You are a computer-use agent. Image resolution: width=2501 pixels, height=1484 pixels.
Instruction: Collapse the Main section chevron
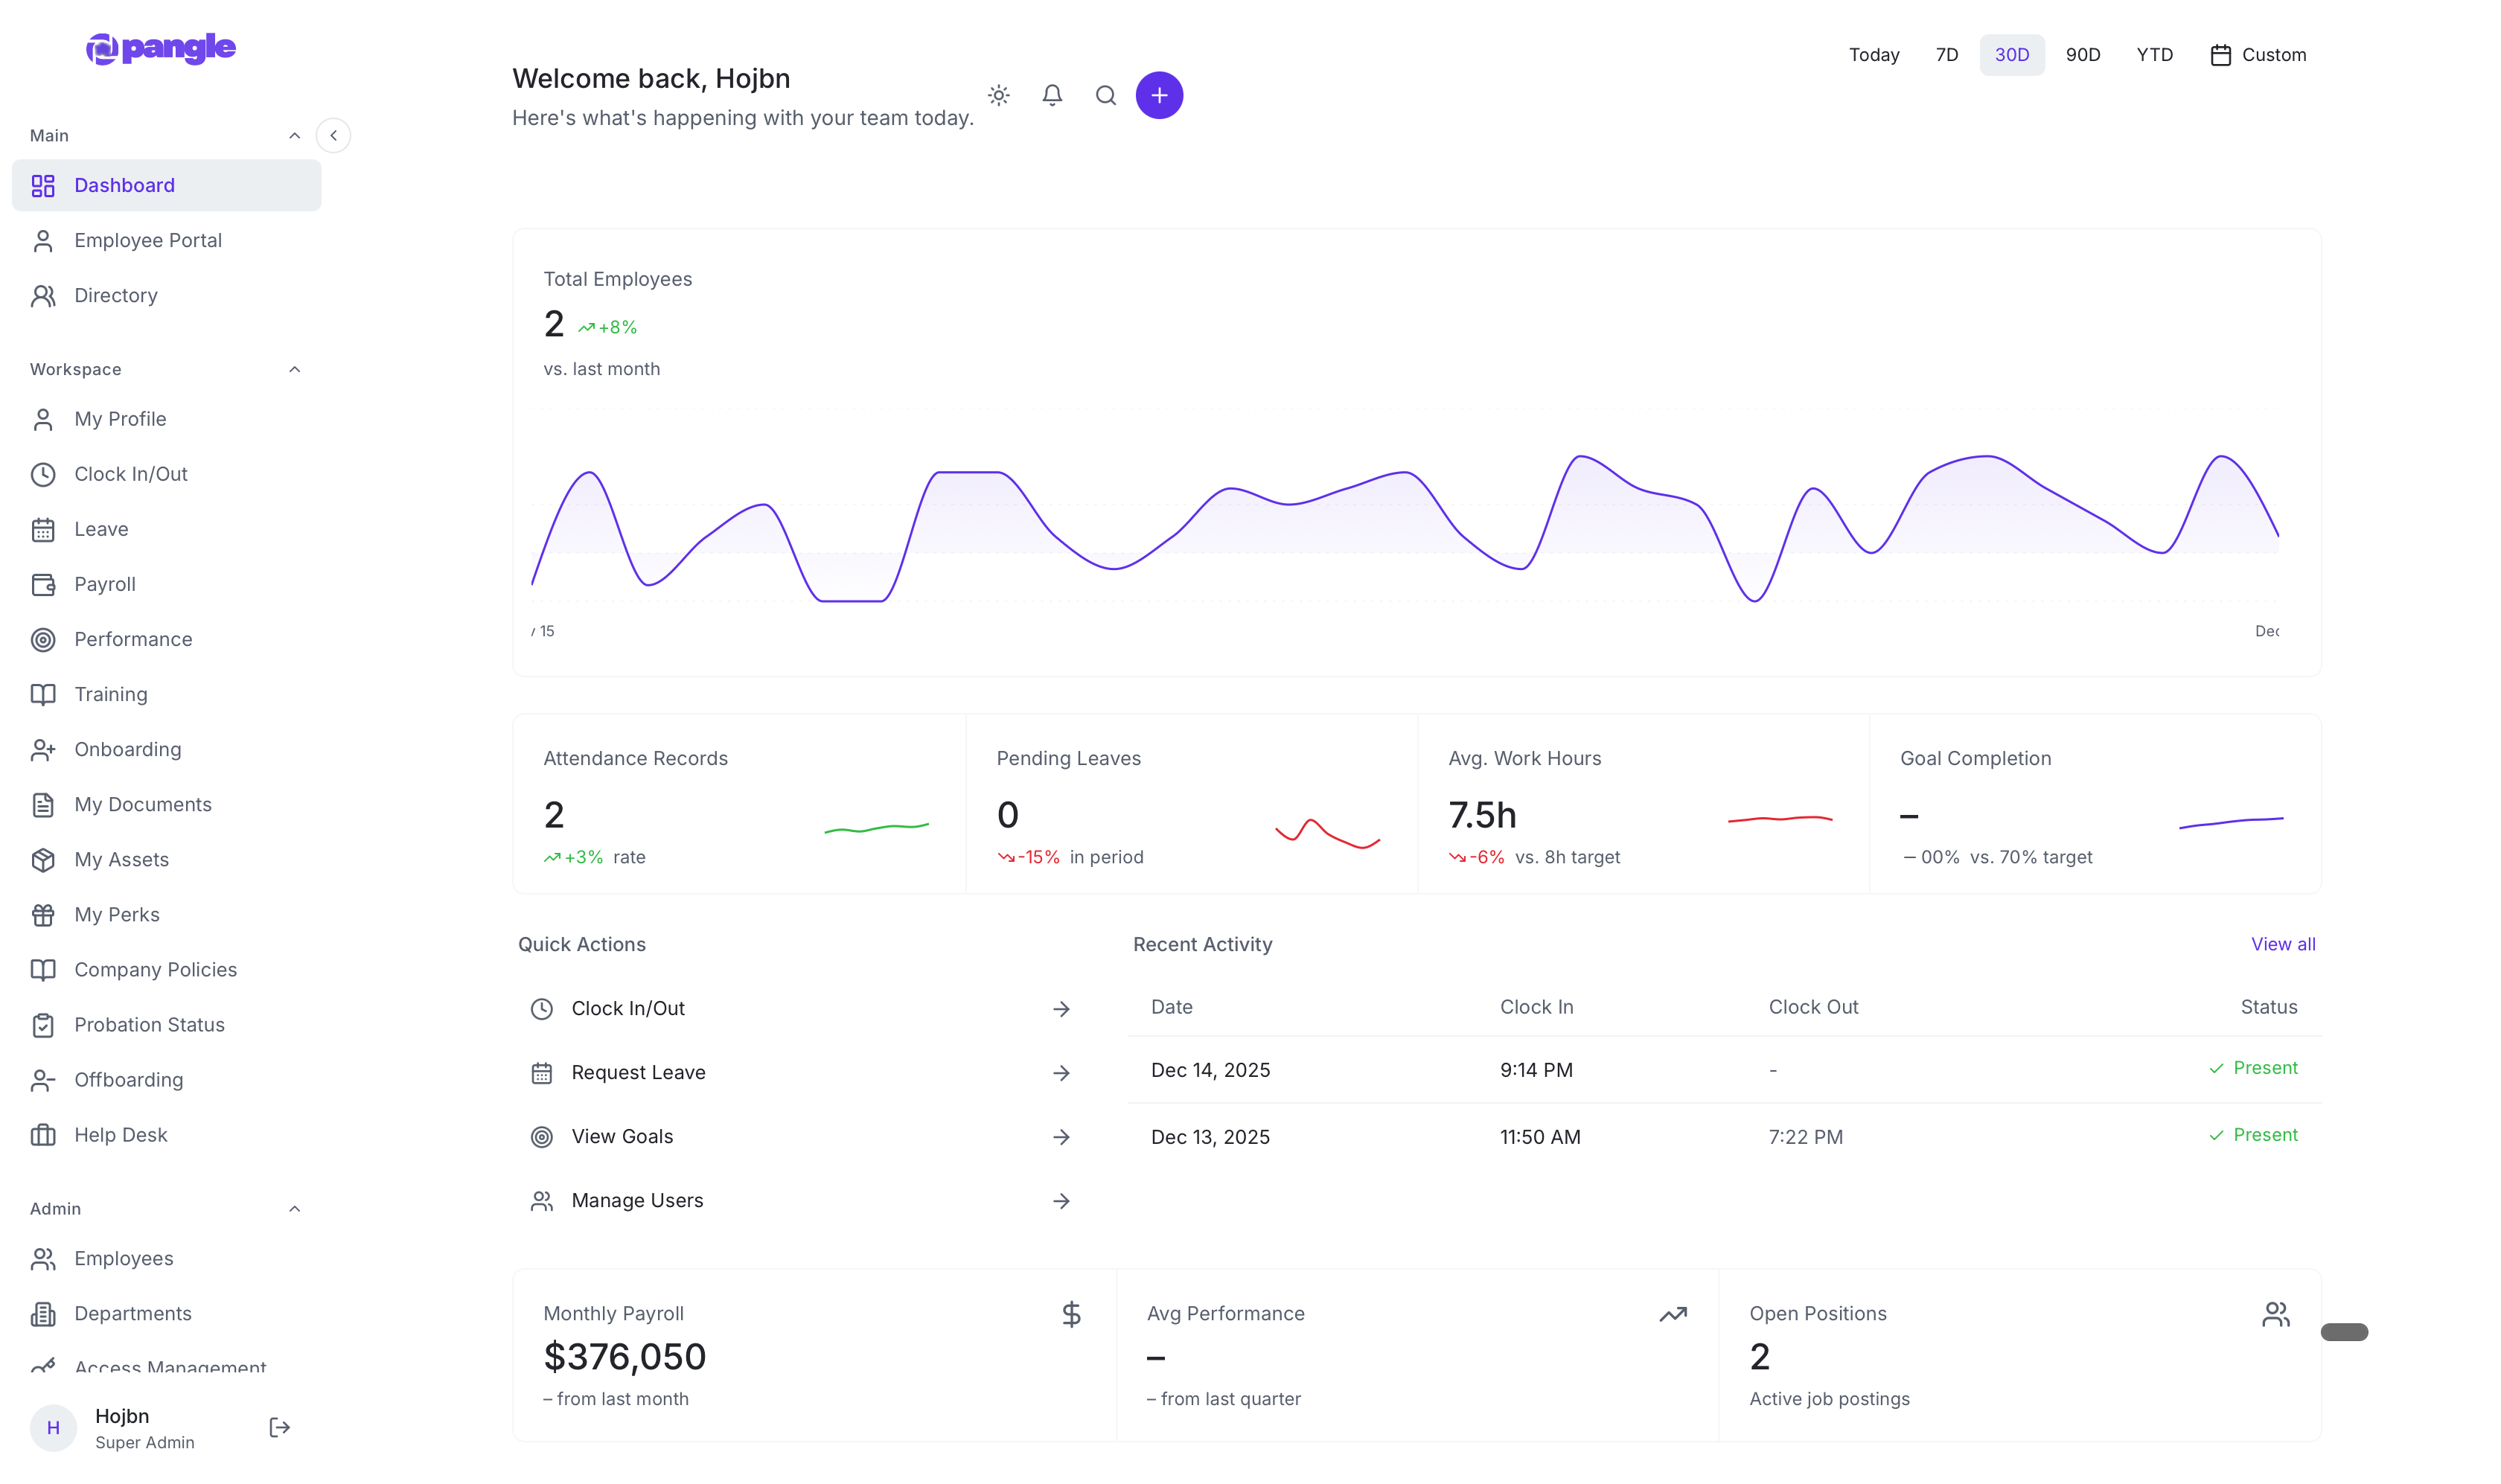294,135
